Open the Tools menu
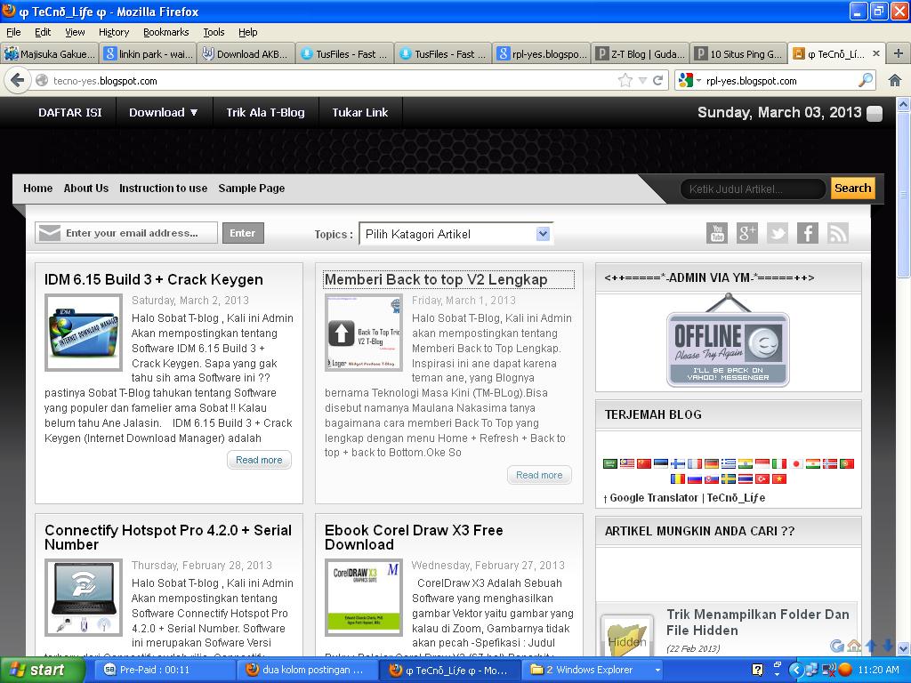The image size is (911, 683). pos(214,32)
